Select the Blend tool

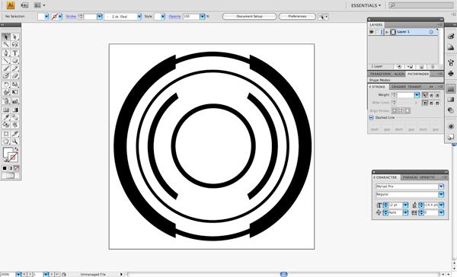tap(15, 117)
